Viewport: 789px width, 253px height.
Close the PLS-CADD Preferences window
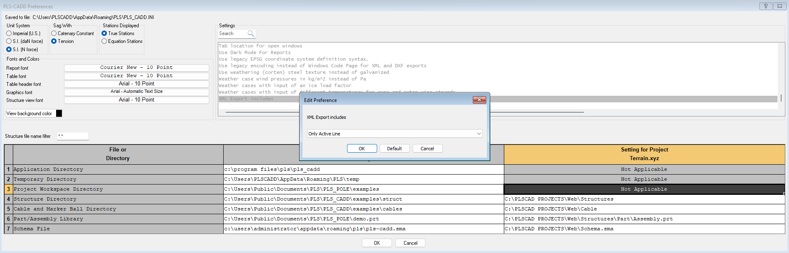coord(780,6)
